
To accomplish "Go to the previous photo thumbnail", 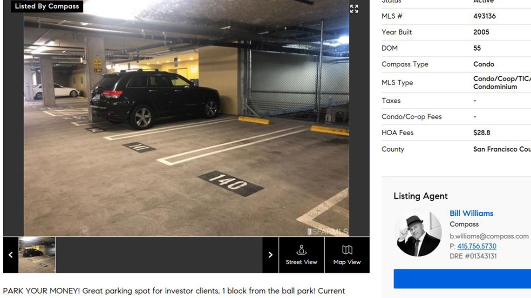I will pos(11,255).
